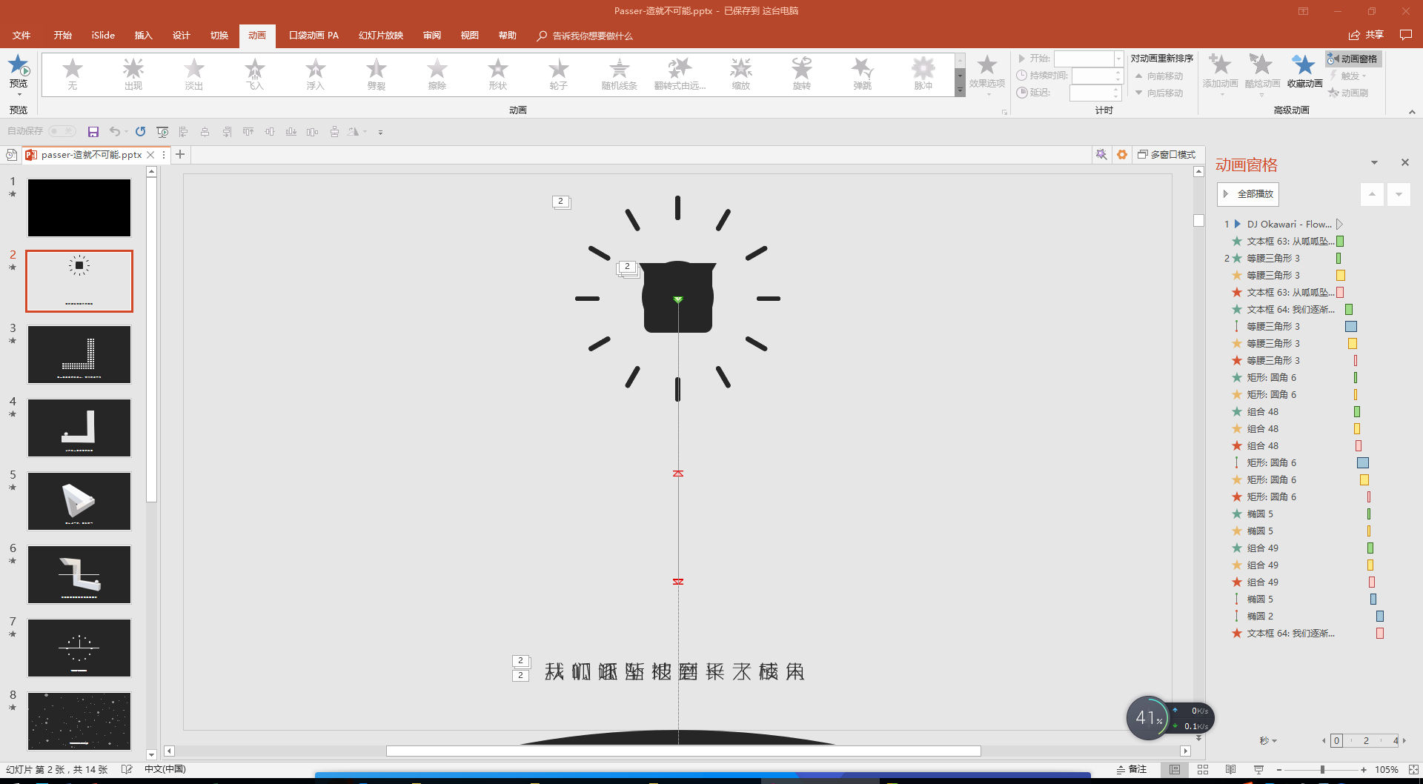
Task: Open the 秒 seconds dropdown in timeline
Action: pos(1268,740)
